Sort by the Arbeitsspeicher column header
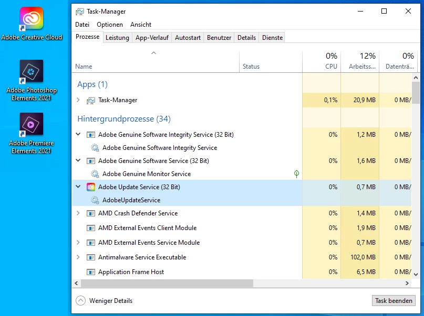The height and width of the screenshot is (316, 424). [360, 62]
